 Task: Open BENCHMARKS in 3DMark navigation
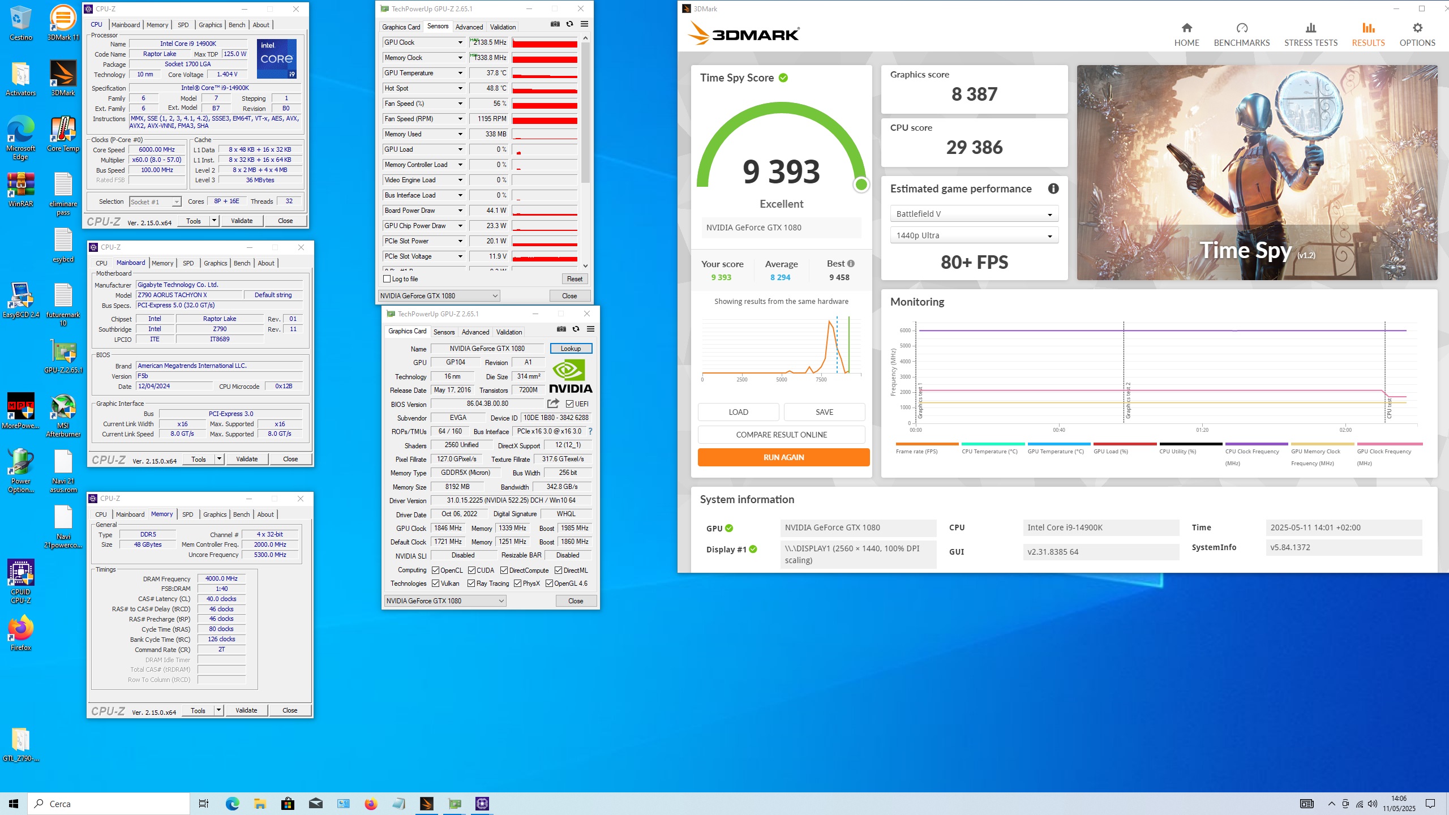coord(1241,35)
